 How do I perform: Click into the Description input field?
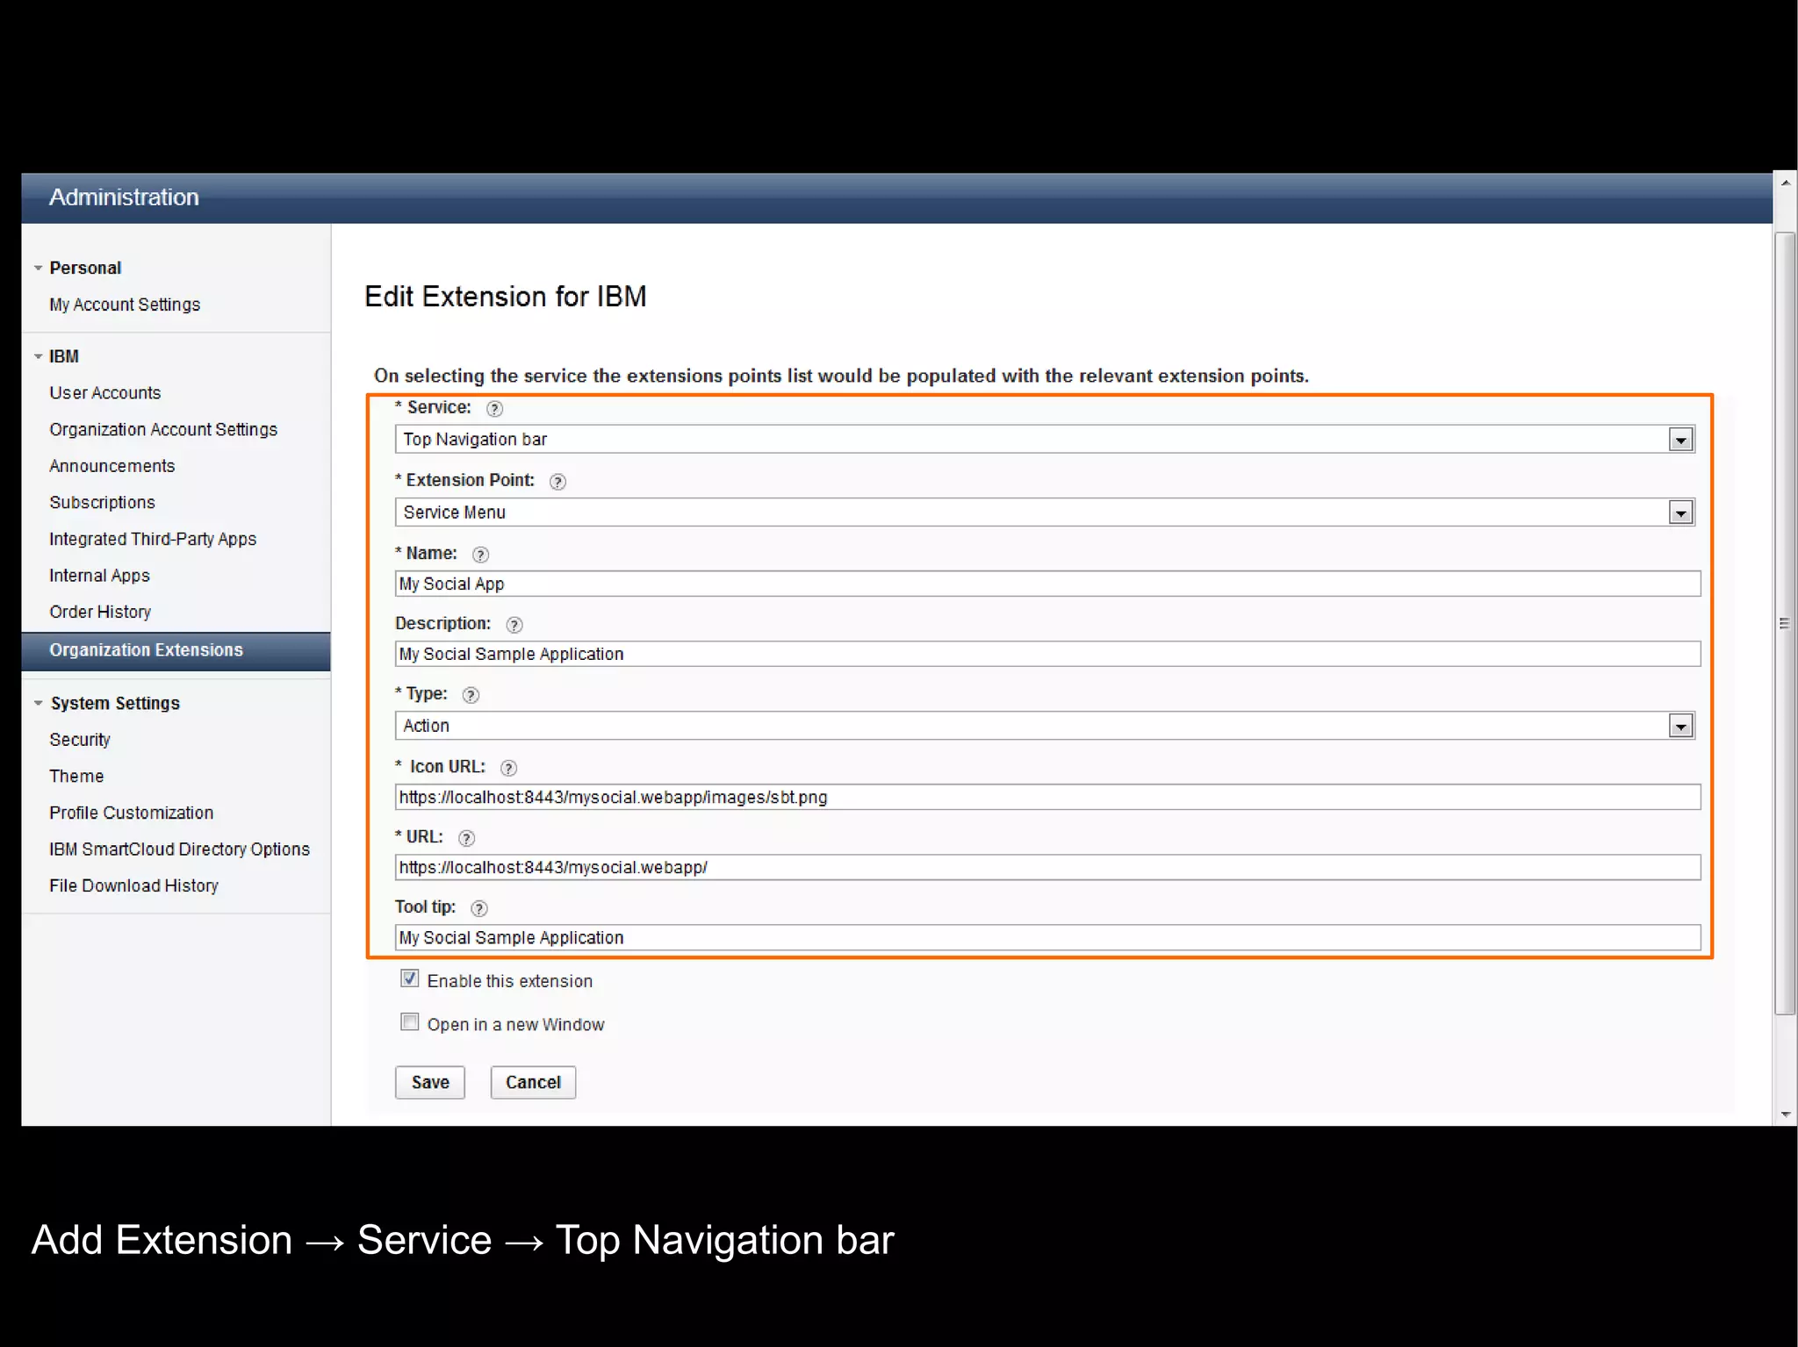1047,654
